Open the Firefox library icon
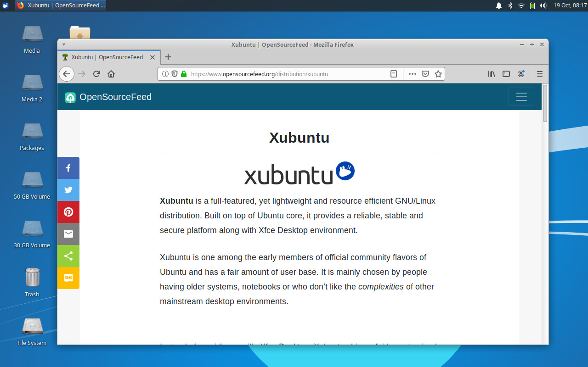588x367 pixels. point(491,73)
